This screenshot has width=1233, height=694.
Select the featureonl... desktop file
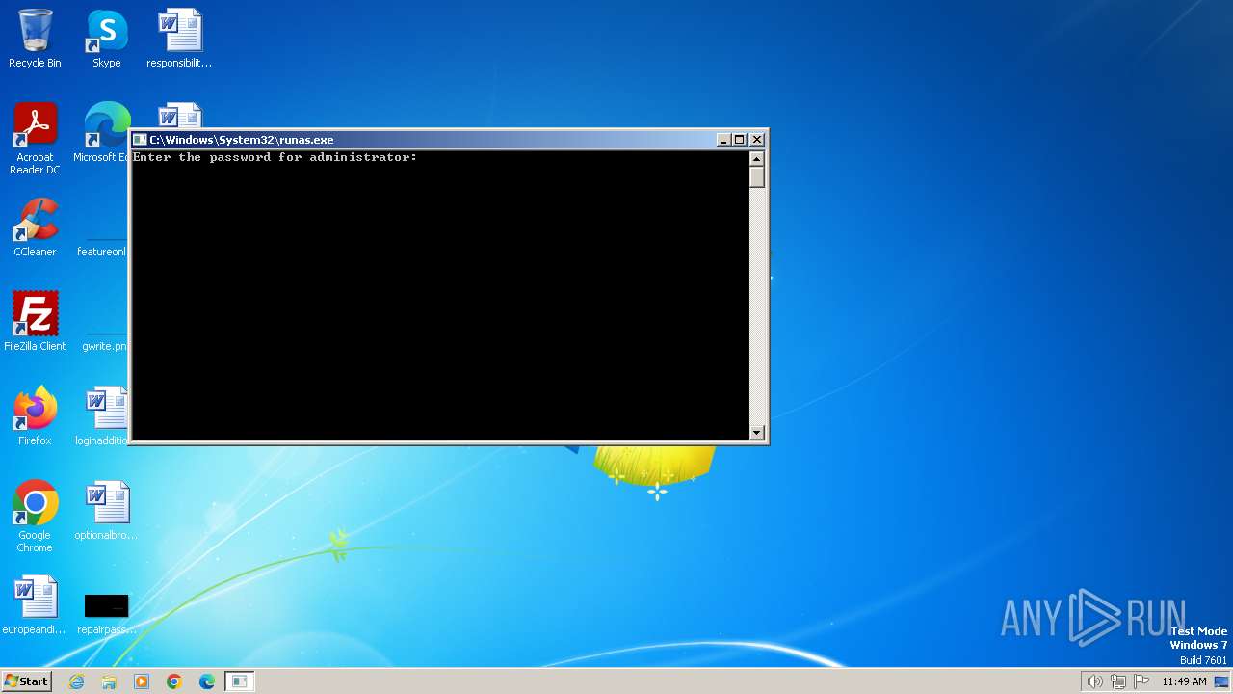pyautogui.click(x=102, y=246)
